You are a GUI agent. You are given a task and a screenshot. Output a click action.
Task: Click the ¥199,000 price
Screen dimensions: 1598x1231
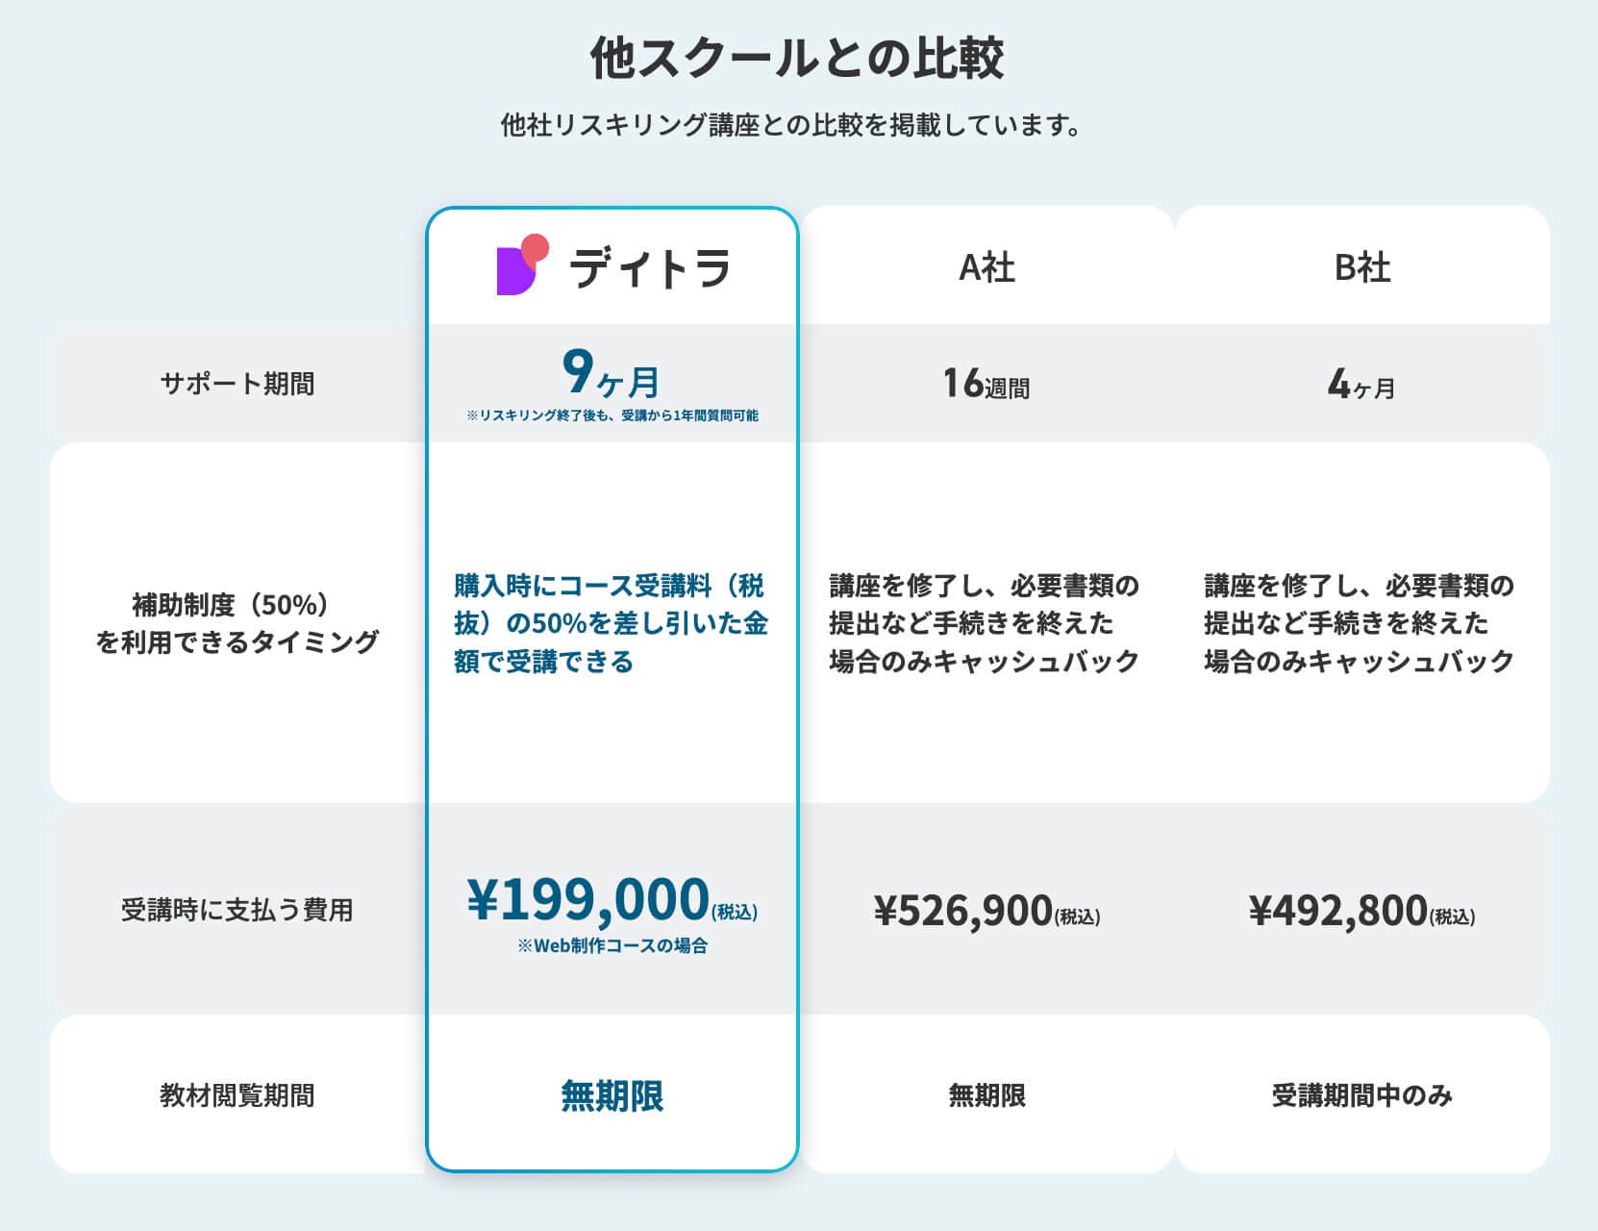[588, 900]
